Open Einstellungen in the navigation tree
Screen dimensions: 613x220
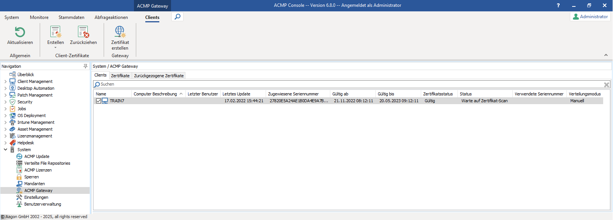(36, 197)
